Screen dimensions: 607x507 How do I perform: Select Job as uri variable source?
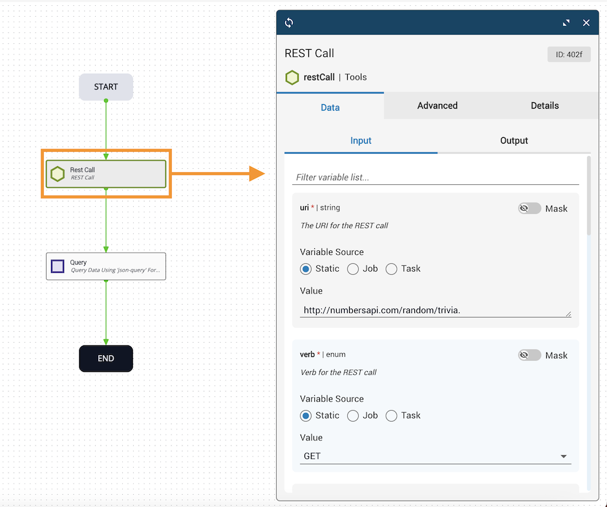tap(353, 269)
